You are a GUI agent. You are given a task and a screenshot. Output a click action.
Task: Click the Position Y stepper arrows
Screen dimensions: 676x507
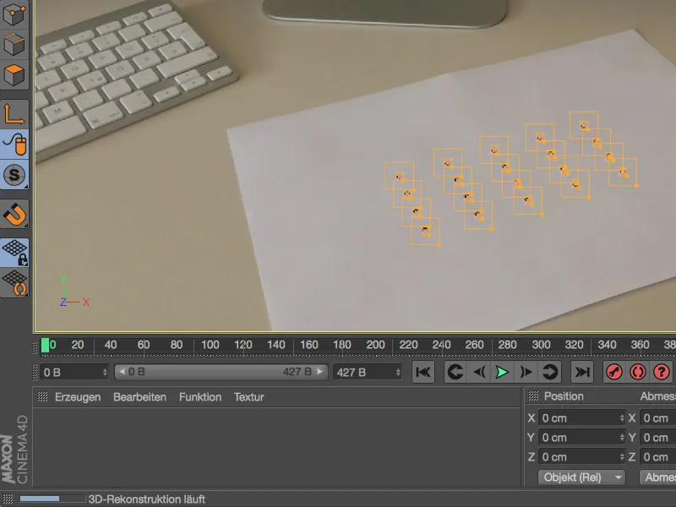coord(622,438)
